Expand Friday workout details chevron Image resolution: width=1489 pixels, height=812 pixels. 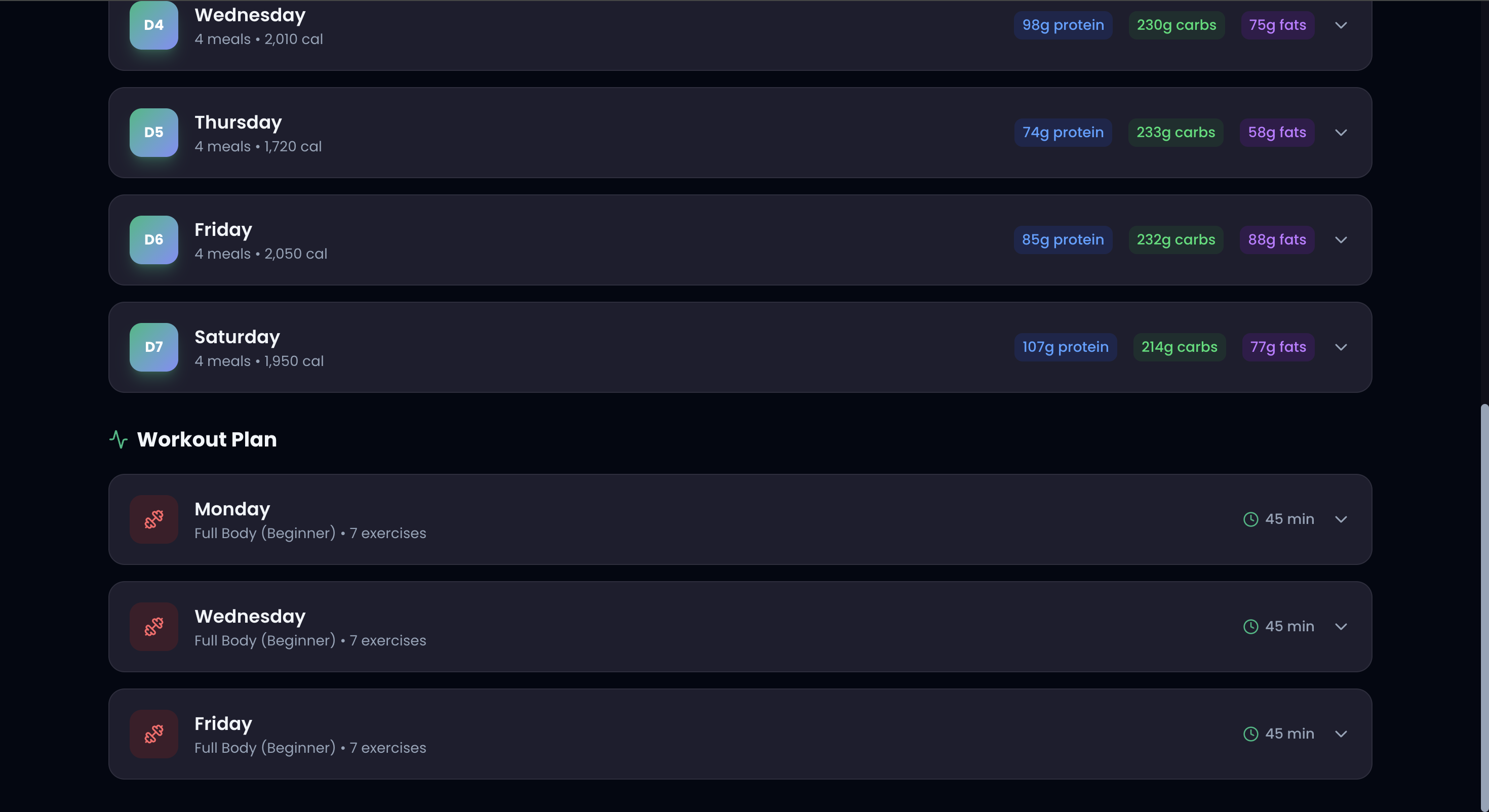(x=1341, y=734)
